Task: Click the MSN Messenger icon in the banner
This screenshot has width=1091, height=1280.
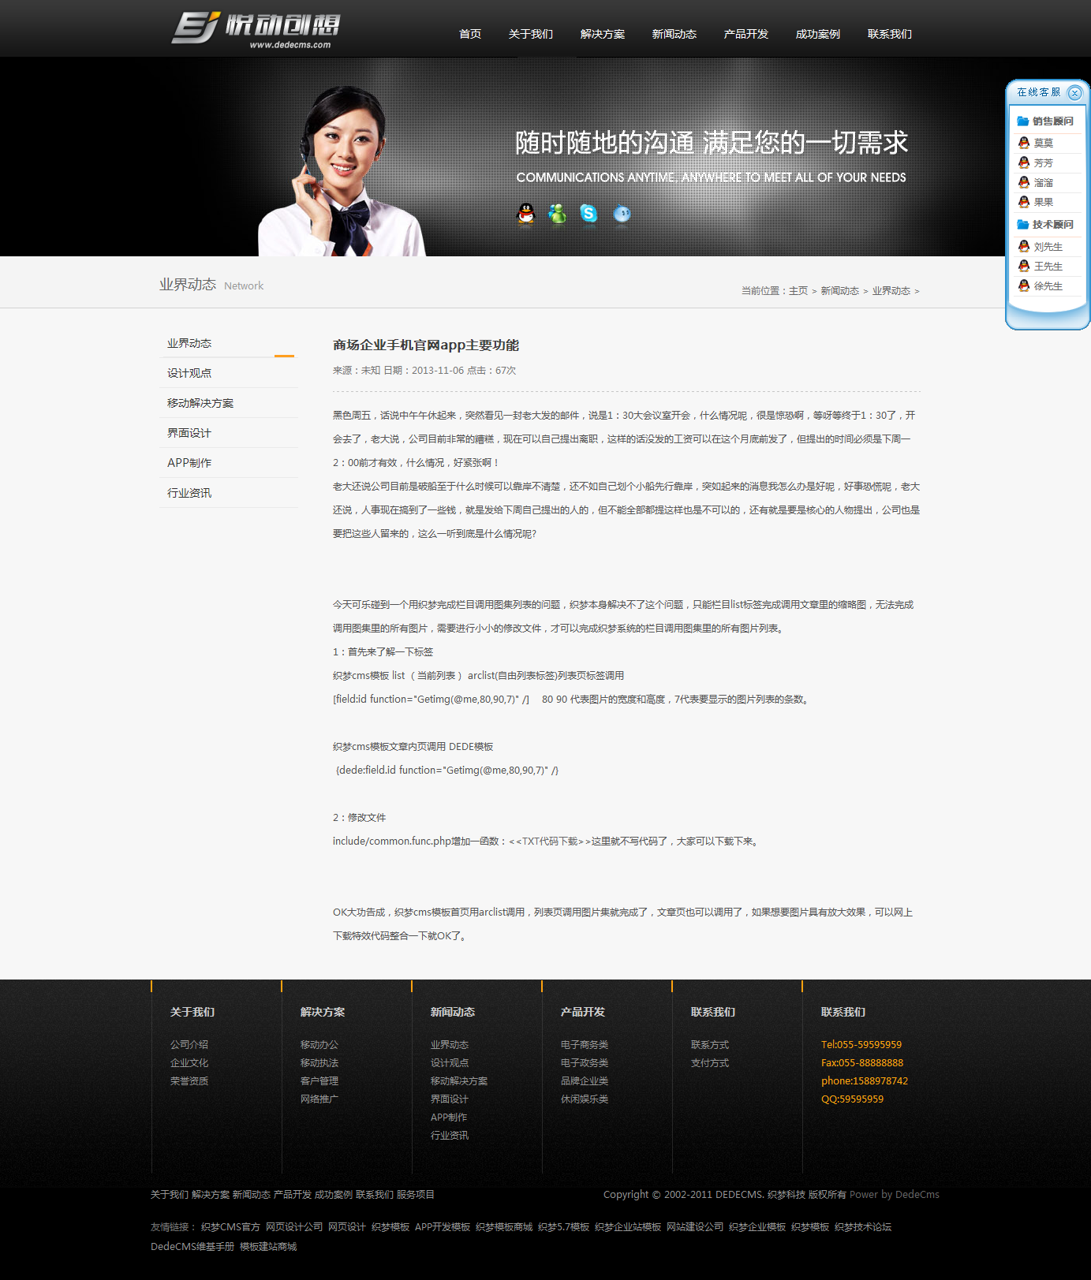Action: coord(557,213)
